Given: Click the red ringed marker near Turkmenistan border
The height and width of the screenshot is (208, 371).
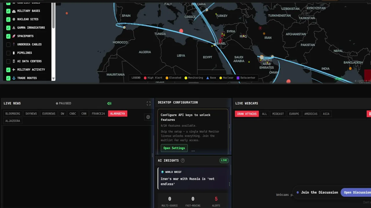Looking at the screenshot, I should click(260, 28).
